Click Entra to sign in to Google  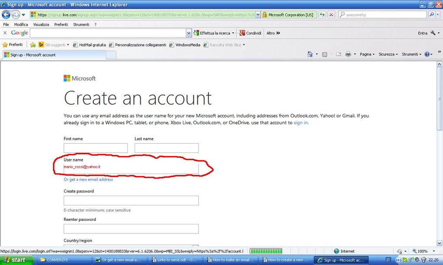(422, 33)
